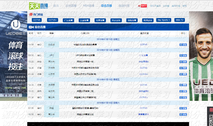Image resolution: width=213 pixels, height=126 pixels.
Task: Open the NBA TV channel button
Action: coord(179,20)
